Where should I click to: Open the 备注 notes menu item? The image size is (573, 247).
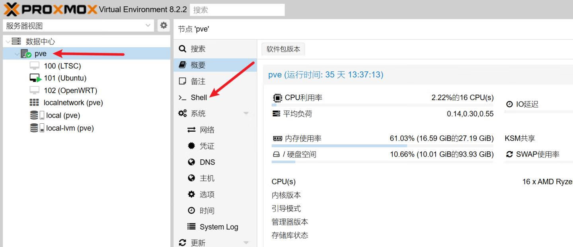click(198, 81)
